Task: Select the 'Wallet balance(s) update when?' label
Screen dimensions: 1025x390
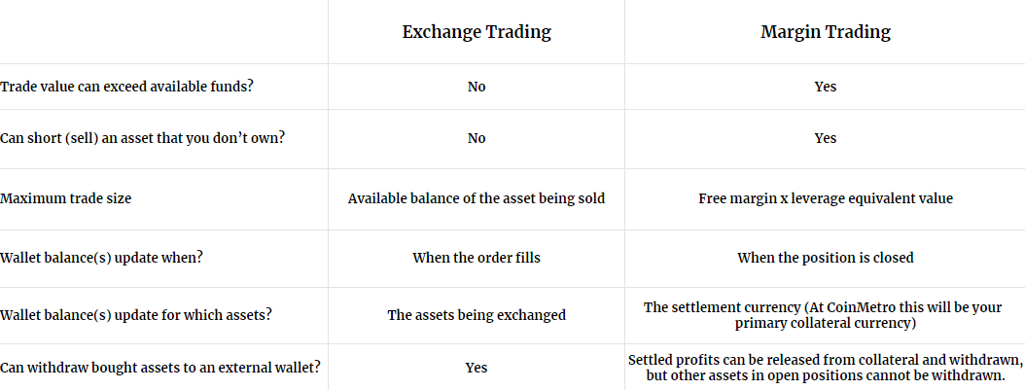Action: pyautogui.click(x=101, y=258)
